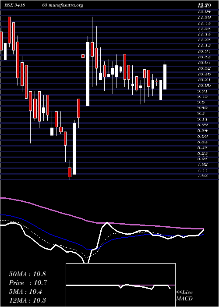Click the 11.13 price level label
219x307 pixels.
click(x=204, y=46)
